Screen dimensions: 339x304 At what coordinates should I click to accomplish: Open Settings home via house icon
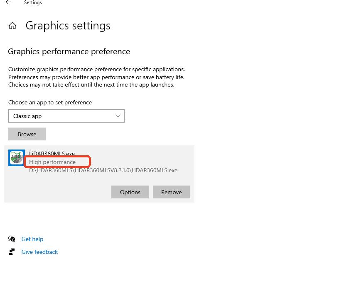coord(12,26)
